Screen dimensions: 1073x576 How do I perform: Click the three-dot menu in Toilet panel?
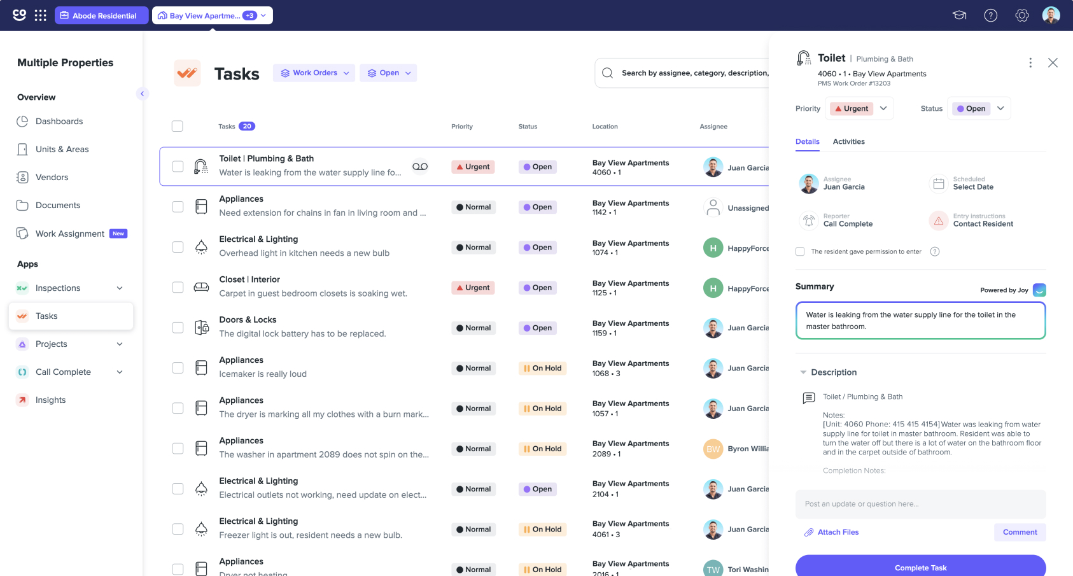(x=1030, y=62)
